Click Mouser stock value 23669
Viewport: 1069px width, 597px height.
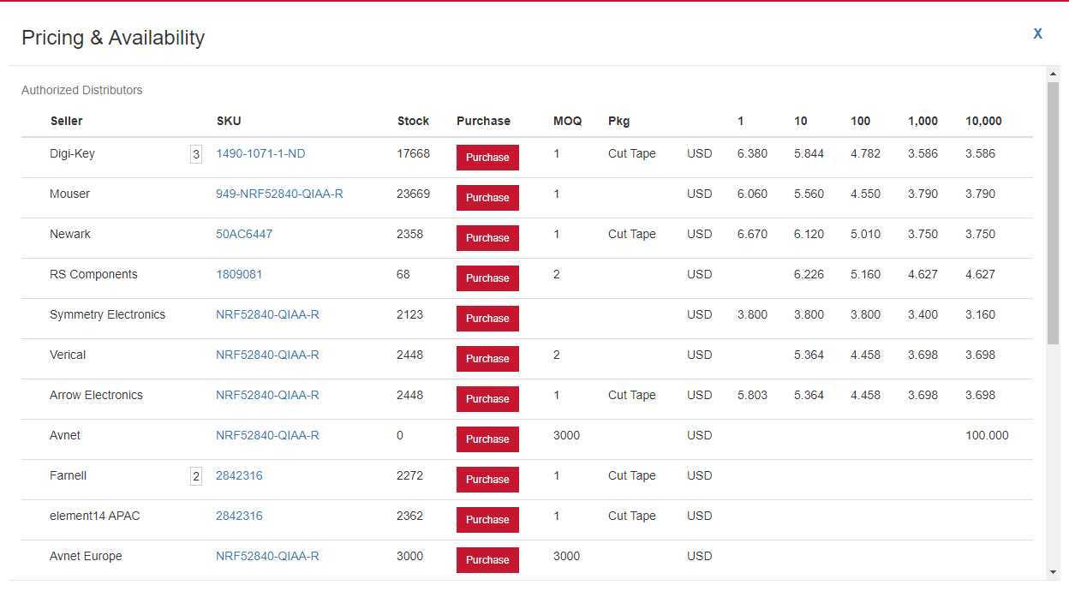coord(413,194)
